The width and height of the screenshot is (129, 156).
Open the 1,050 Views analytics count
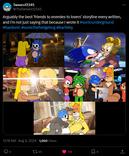pyautogui.click(x=48, y=141)
